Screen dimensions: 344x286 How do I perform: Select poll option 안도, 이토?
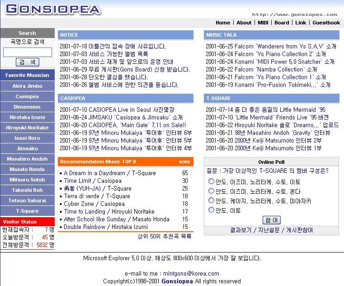point(211,210)
